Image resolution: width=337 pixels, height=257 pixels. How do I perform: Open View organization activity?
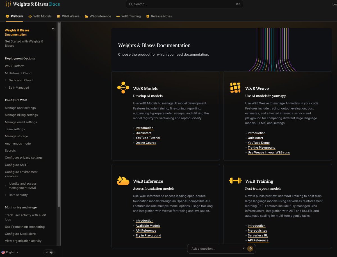tap(23, 241)
